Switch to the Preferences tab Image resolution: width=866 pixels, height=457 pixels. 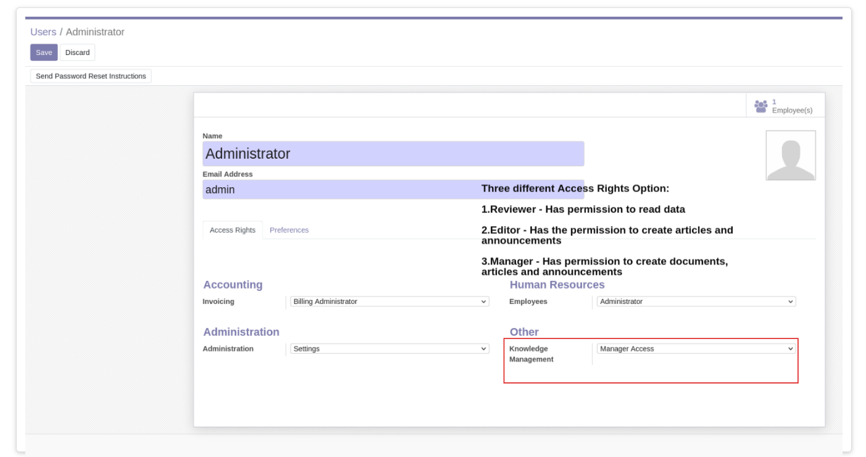pos(289,230)
